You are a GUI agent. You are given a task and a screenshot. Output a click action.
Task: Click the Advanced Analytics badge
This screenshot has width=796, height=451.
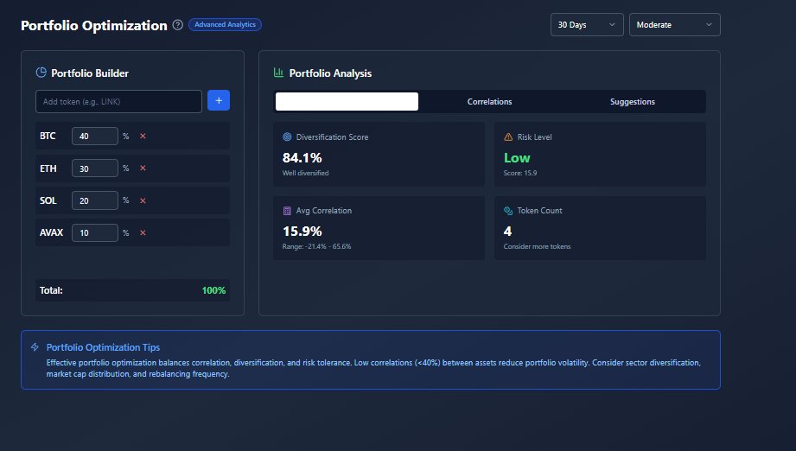point(225,24)
